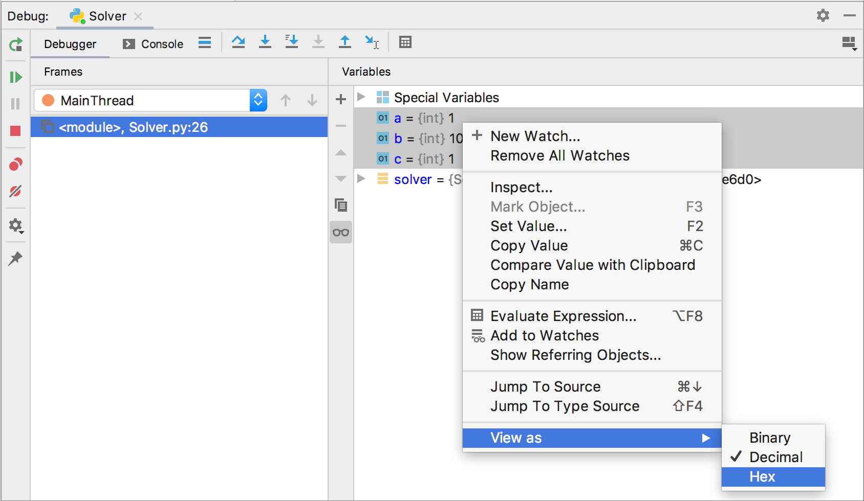Rerun the Solver debug configuration
Viewport: 864px width, 501px height.
click(x=16, y=45)
